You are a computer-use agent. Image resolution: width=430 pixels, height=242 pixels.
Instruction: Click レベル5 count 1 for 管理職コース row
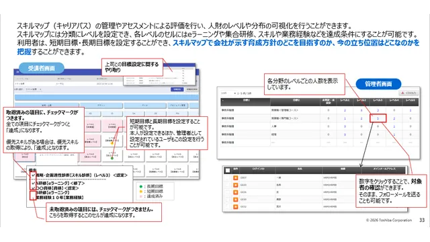pyautogui.click(x=411, y=110)
